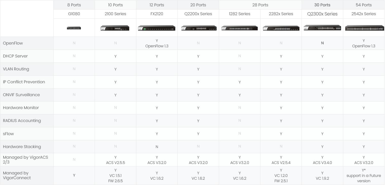Screen dimensions: 385x185
Task: Click the ONVIF Surveillance row label
Action: 21,95
